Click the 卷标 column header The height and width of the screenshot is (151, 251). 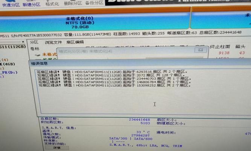(35, 49)
